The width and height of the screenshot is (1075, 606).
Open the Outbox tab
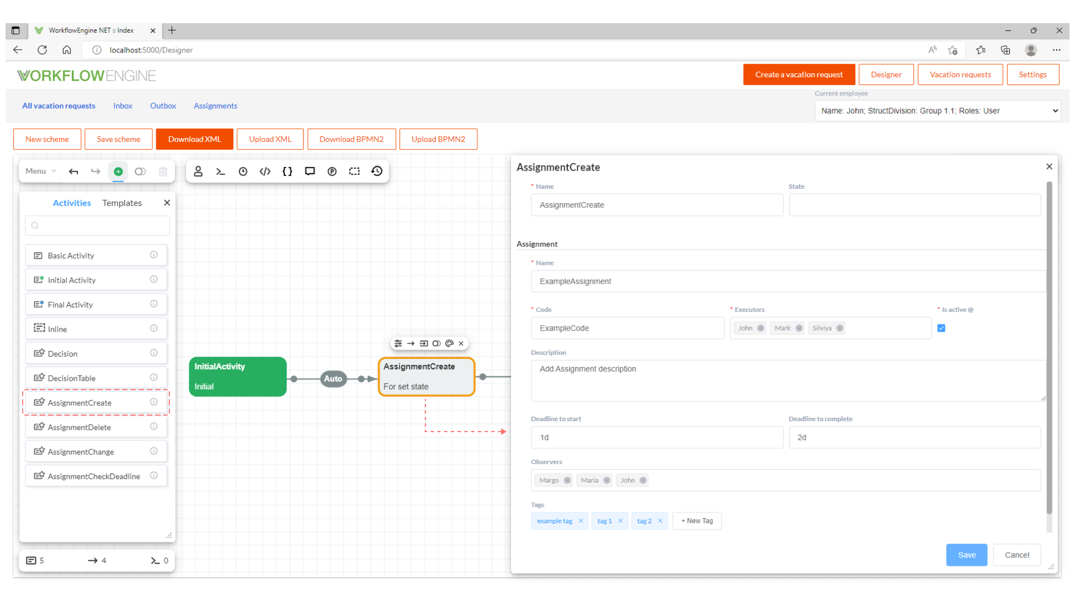coord(163,106)
